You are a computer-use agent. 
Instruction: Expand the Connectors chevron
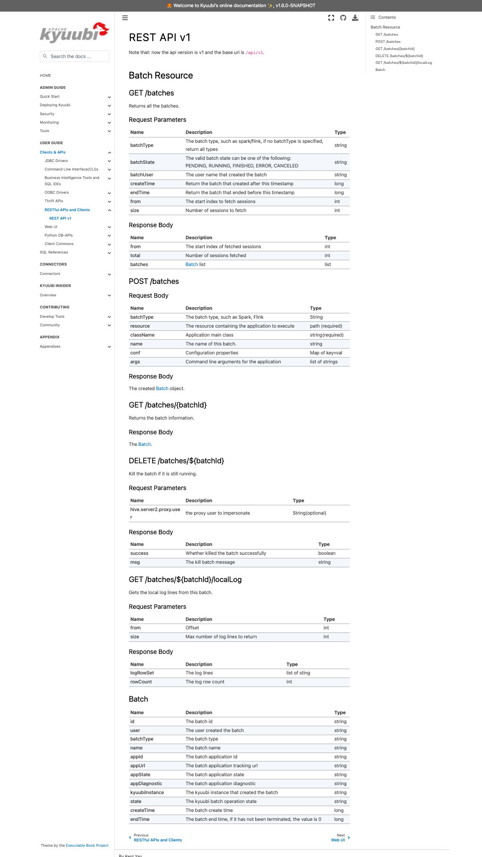coord(109,274)
